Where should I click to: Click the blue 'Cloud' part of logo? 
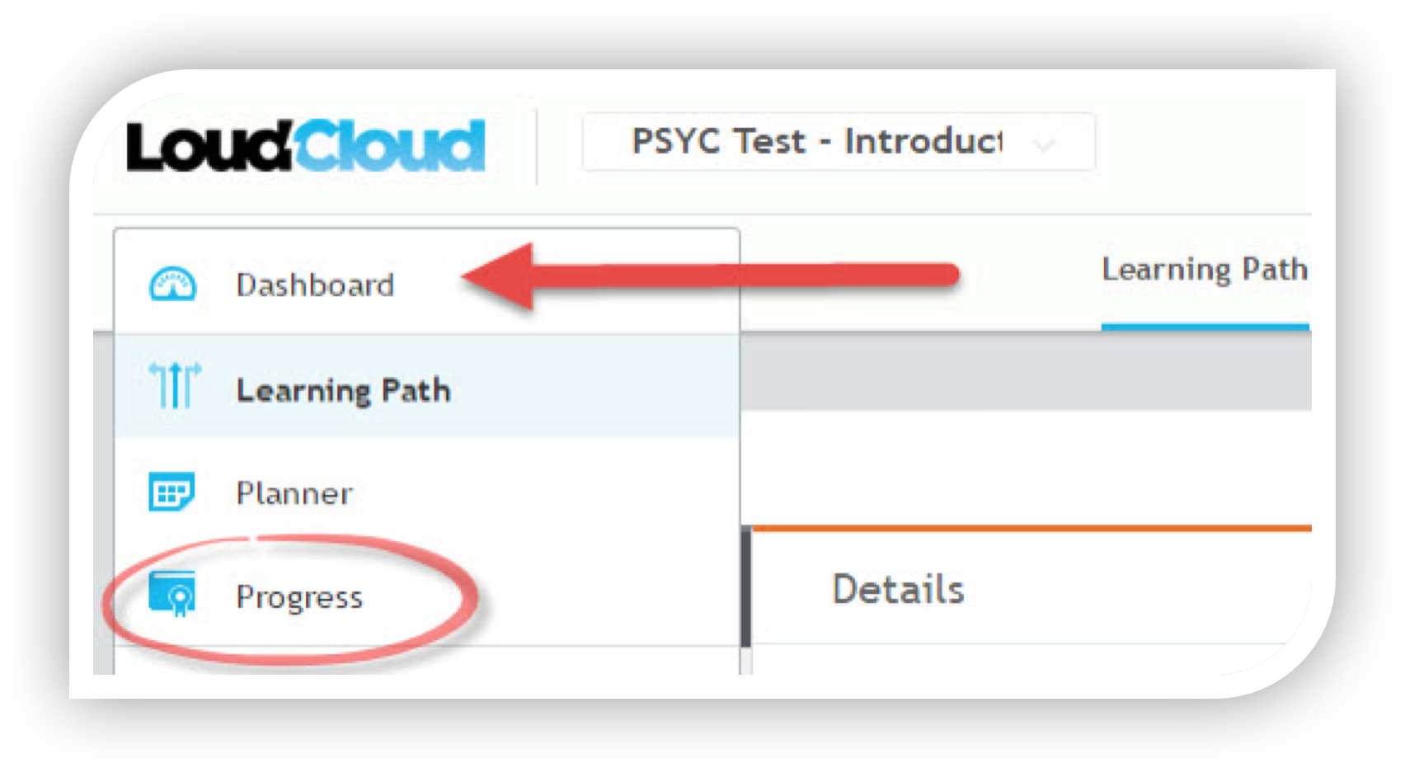click(x=390, y=147)
